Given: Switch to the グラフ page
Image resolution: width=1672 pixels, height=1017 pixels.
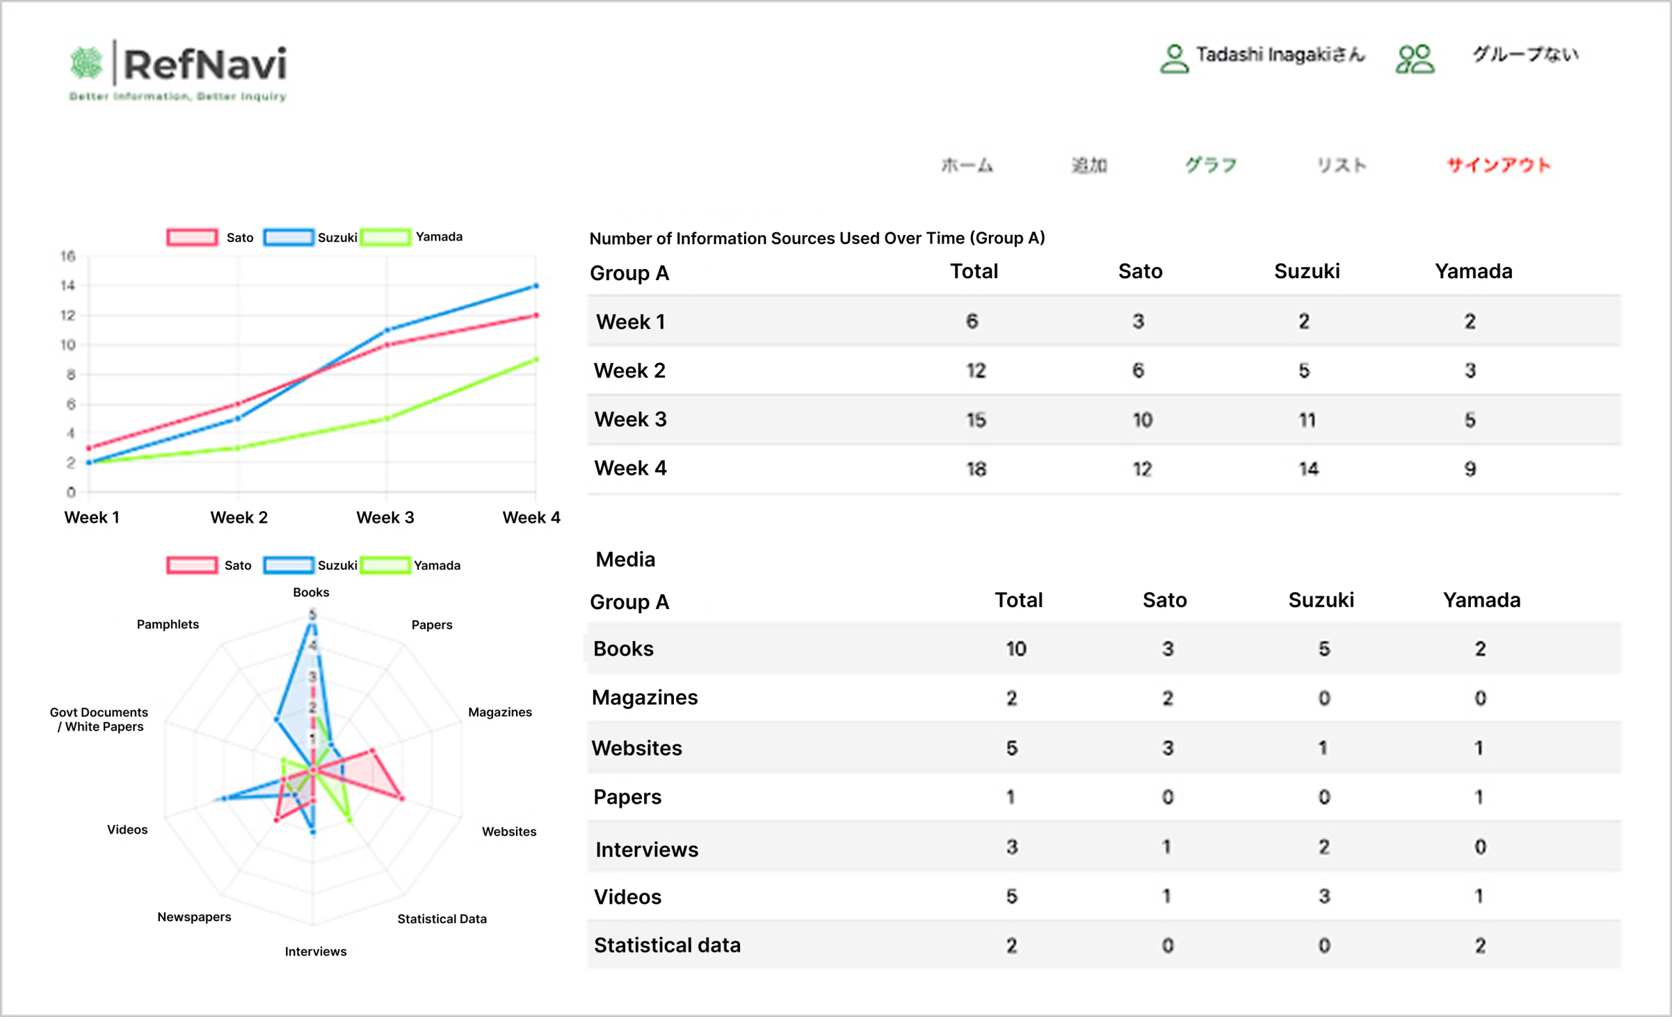Looking at the screenshot, I should tap(1212, 164).
